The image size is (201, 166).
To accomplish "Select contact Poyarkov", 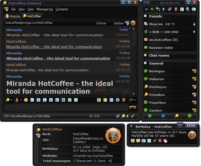I will point(170,103).
